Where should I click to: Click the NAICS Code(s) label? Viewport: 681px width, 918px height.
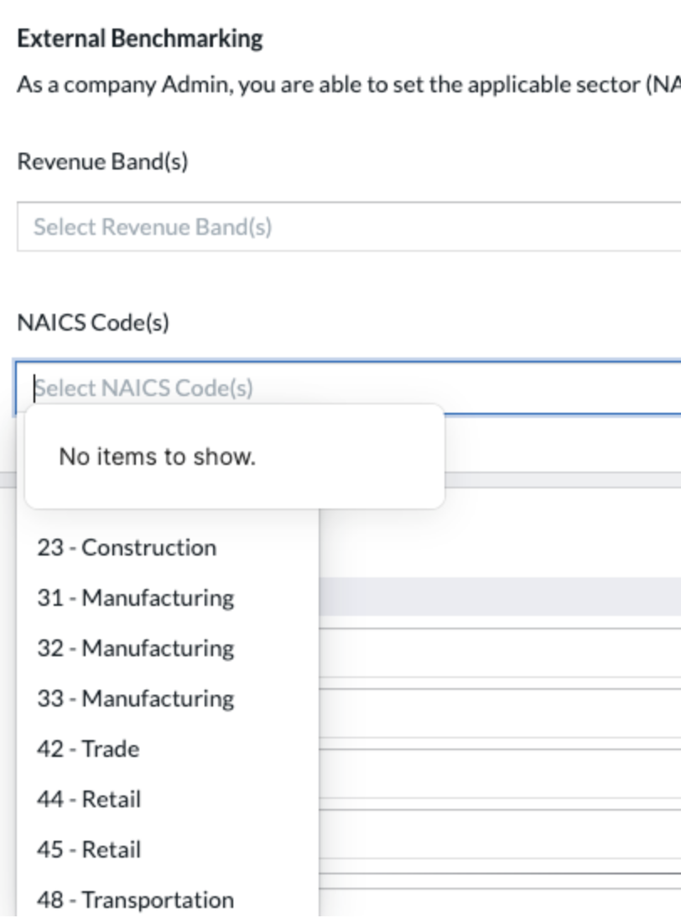pyautogui.click(x=93, y=322)
